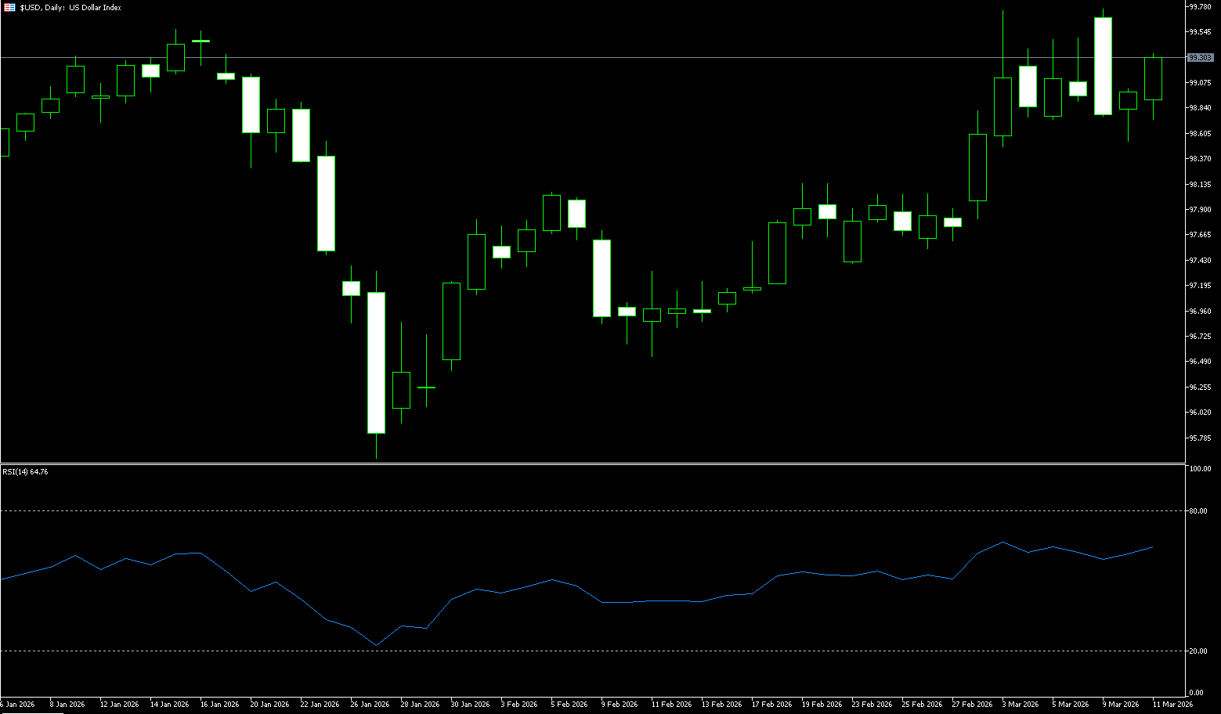The image size is (1221, 714).
Task: Select the last candle on the right
Action: point(1153,78)
